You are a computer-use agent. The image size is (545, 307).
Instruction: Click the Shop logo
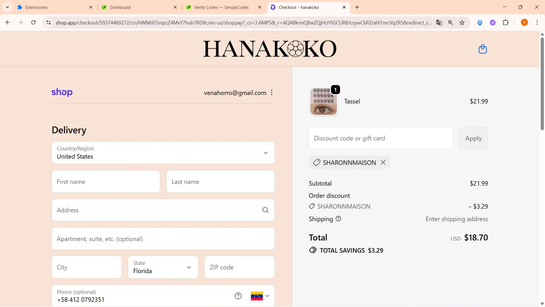pyautogui.click(x=62, y=92)
